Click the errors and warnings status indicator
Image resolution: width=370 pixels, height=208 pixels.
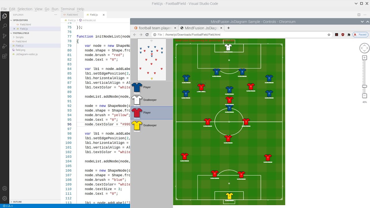8,206
